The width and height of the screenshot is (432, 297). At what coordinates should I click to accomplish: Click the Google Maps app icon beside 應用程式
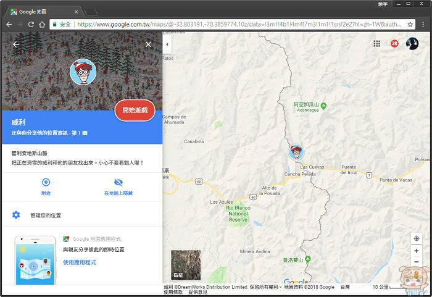[x=66, y=239]
